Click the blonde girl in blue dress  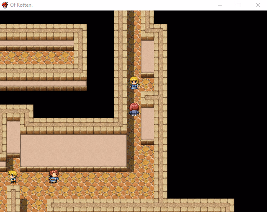click(134, 83)
